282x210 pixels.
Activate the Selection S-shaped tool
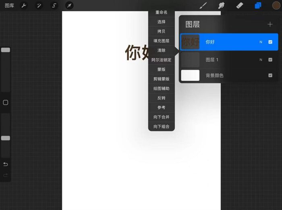pyautogui.click(x=54, y=6)
